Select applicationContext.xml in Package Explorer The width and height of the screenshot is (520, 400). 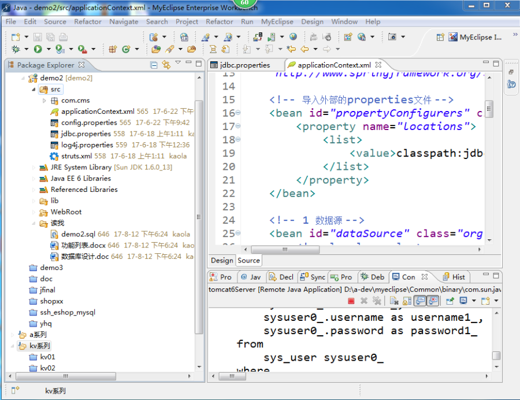98,112
